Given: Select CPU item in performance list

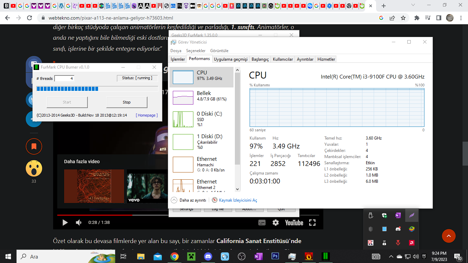Looking at the screenshot, I should tap(202, 77).
